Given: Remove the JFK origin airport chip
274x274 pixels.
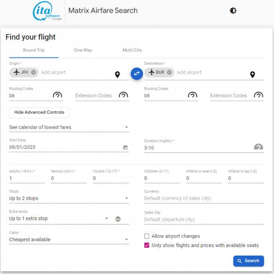Looking at the screenshot, I should 34,72.
